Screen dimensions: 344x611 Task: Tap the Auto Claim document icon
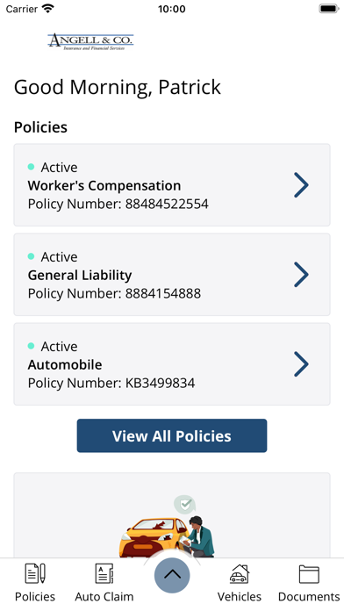tap(104, 573)
